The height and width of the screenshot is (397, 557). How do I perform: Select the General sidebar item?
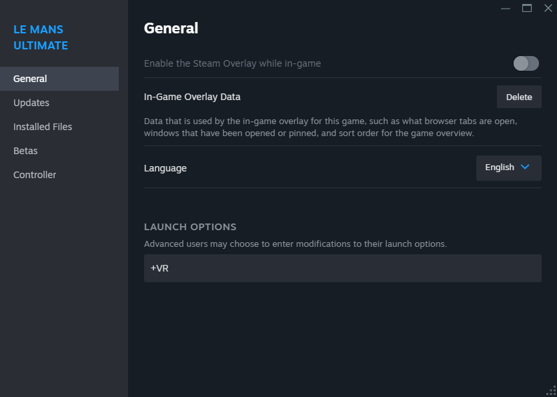coord(30,79)
